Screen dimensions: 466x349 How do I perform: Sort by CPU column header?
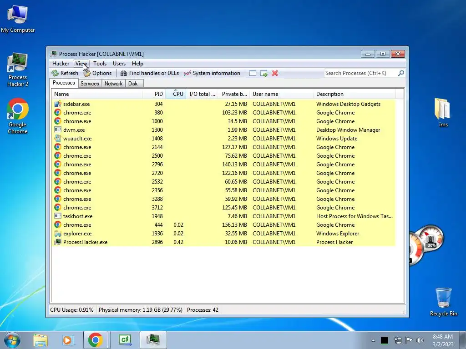(x=176, y=94)
